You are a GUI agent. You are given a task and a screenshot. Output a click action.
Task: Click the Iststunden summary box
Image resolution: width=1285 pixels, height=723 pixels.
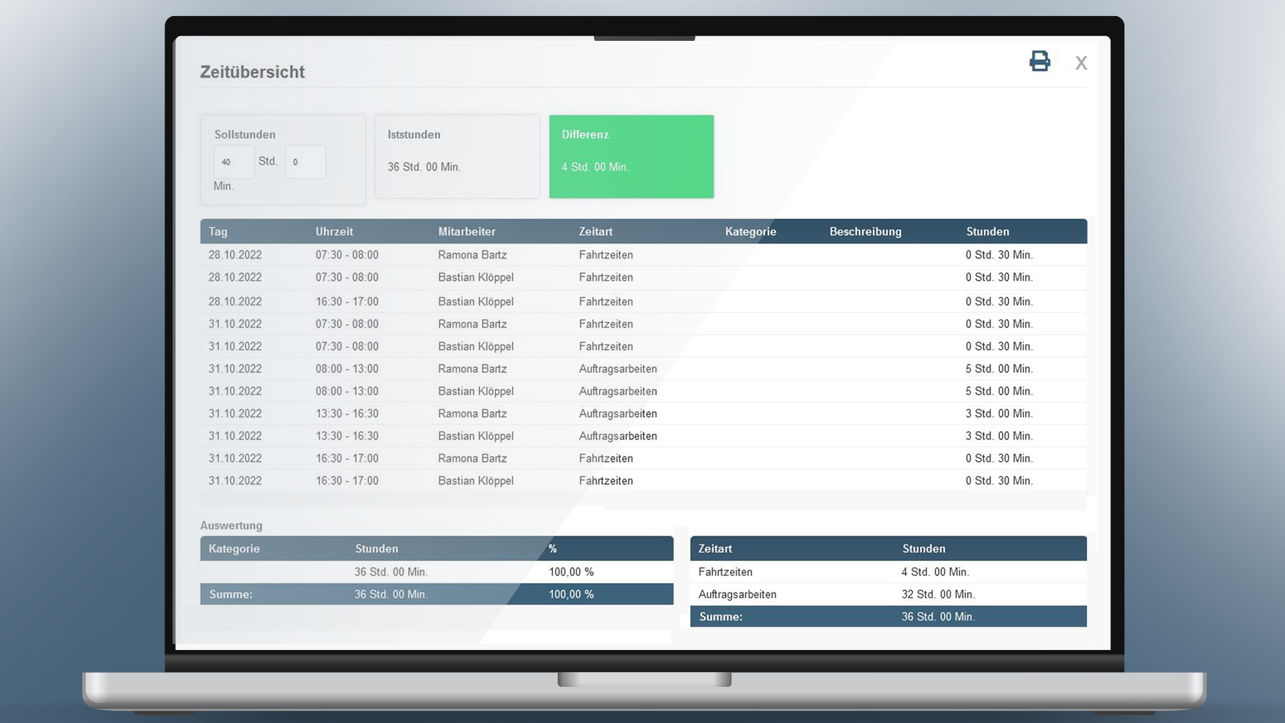coord(457,156)
